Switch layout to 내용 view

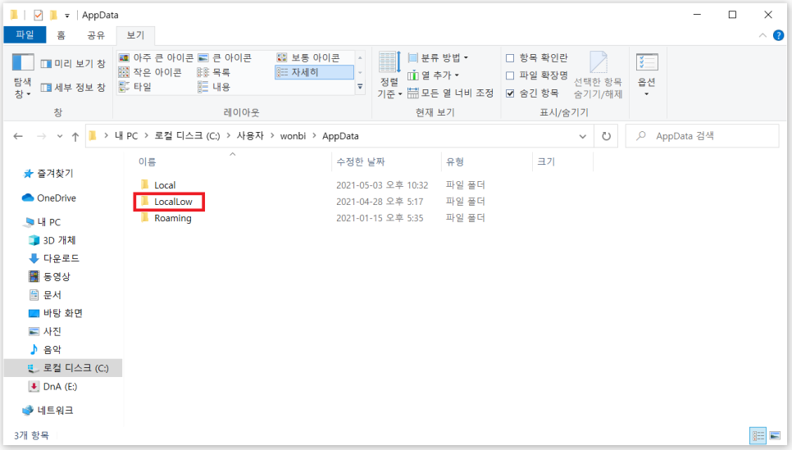tap(214, 87)
